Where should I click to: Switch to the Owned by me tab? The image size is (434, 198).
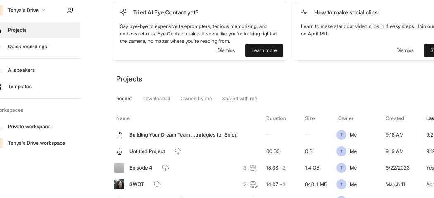point(196,99)
